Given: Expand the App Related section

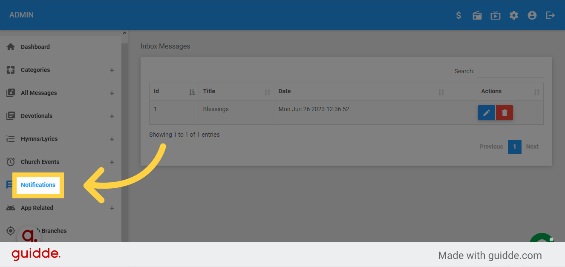Looking at the screenshot, I should point(112,208).
